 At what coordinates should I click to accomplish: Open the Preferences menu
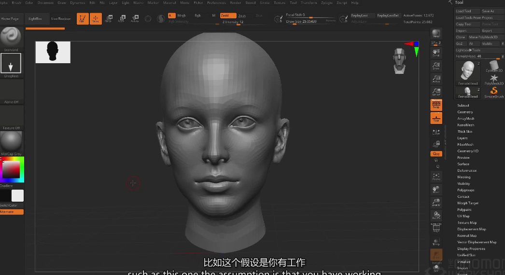coord(216,2)
